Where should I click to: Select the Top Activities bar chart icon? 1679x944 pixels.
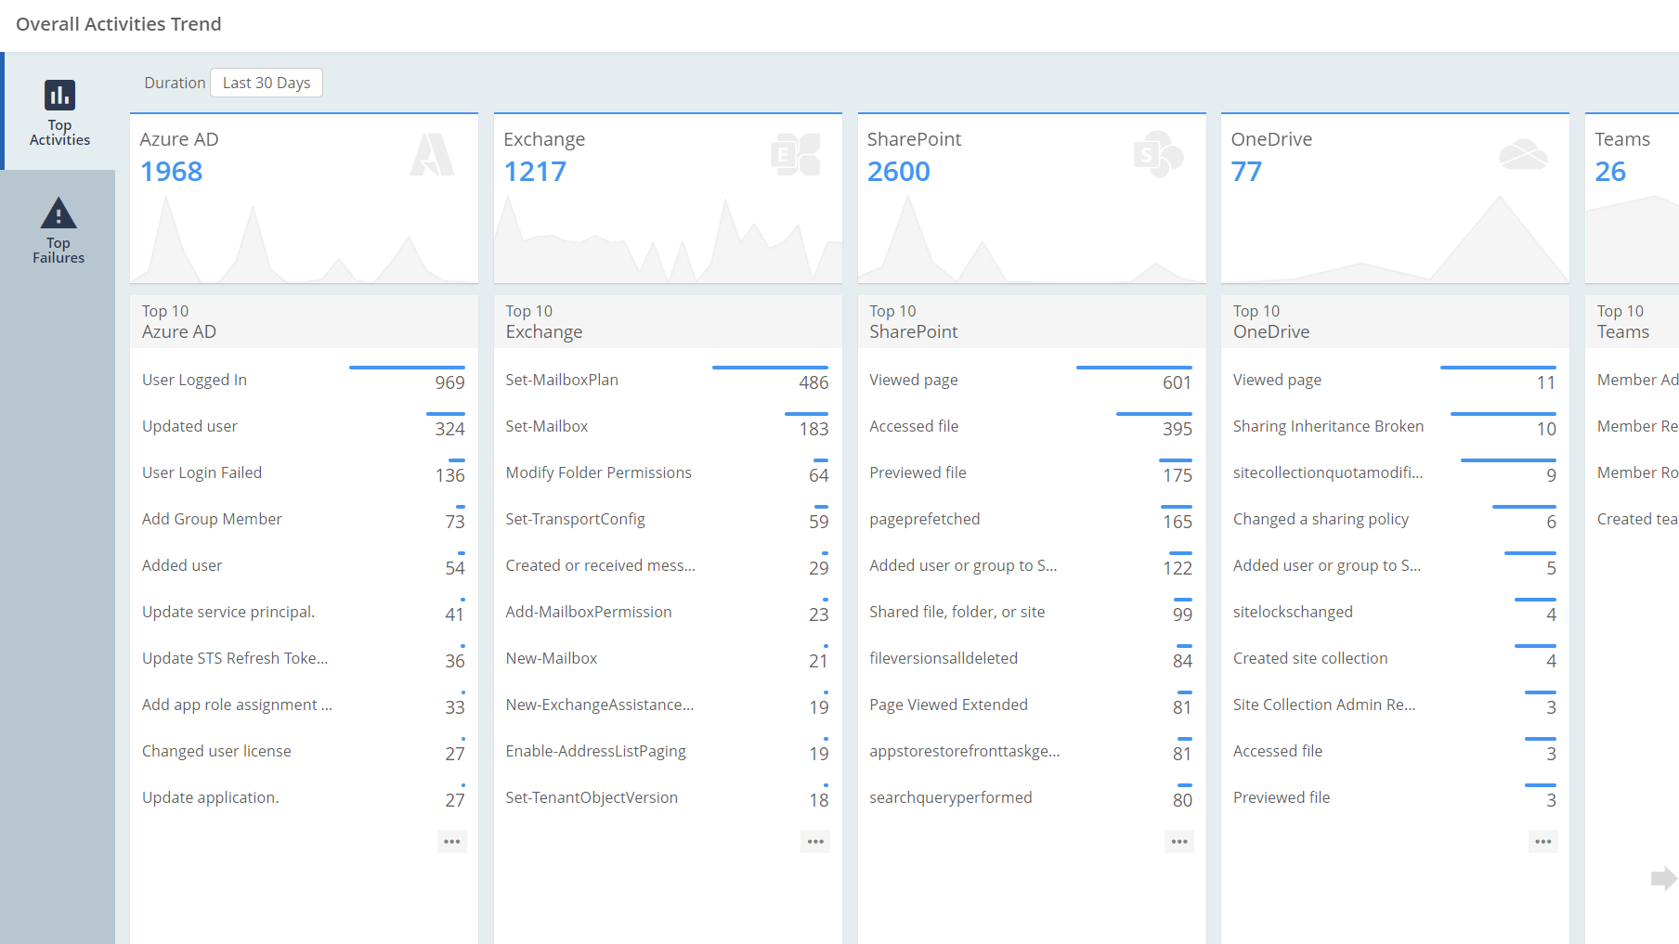click(x=59, y=94)
